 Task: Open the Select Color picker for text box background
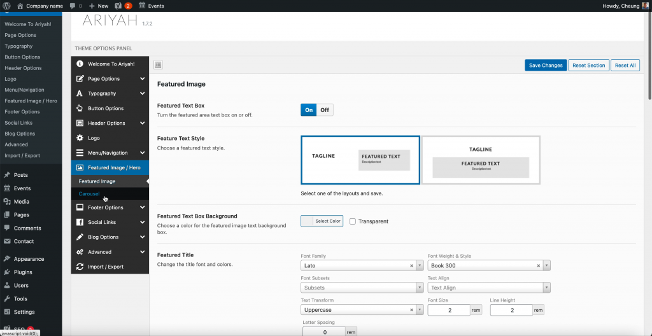[x=322, y=221]
